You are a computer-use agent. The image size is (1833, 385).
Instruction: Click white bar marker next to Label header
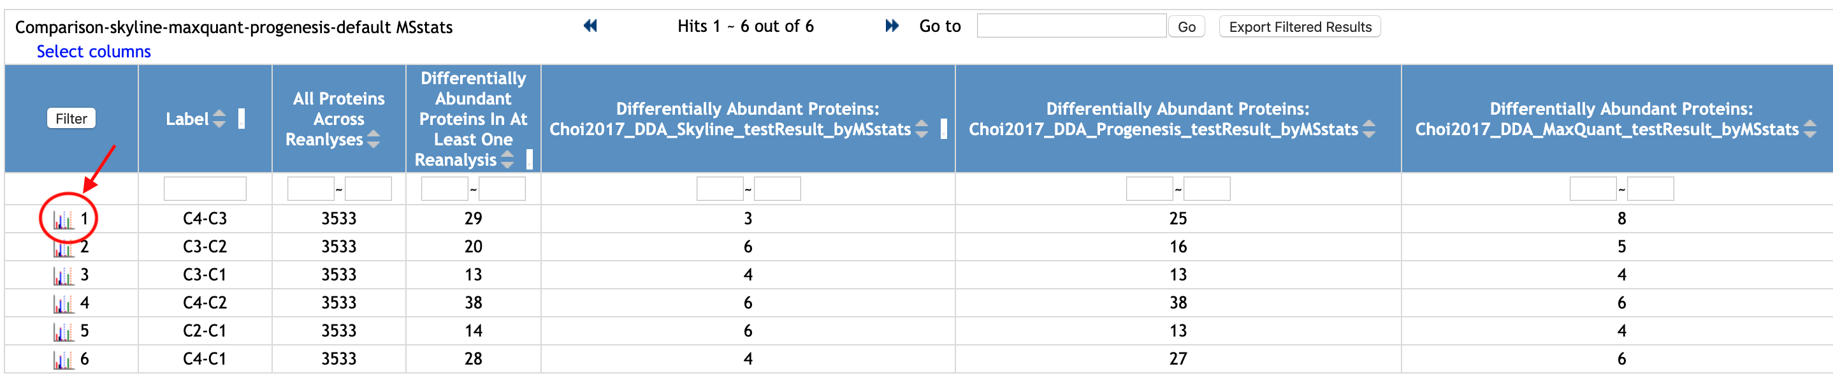[x=242, y=119]
